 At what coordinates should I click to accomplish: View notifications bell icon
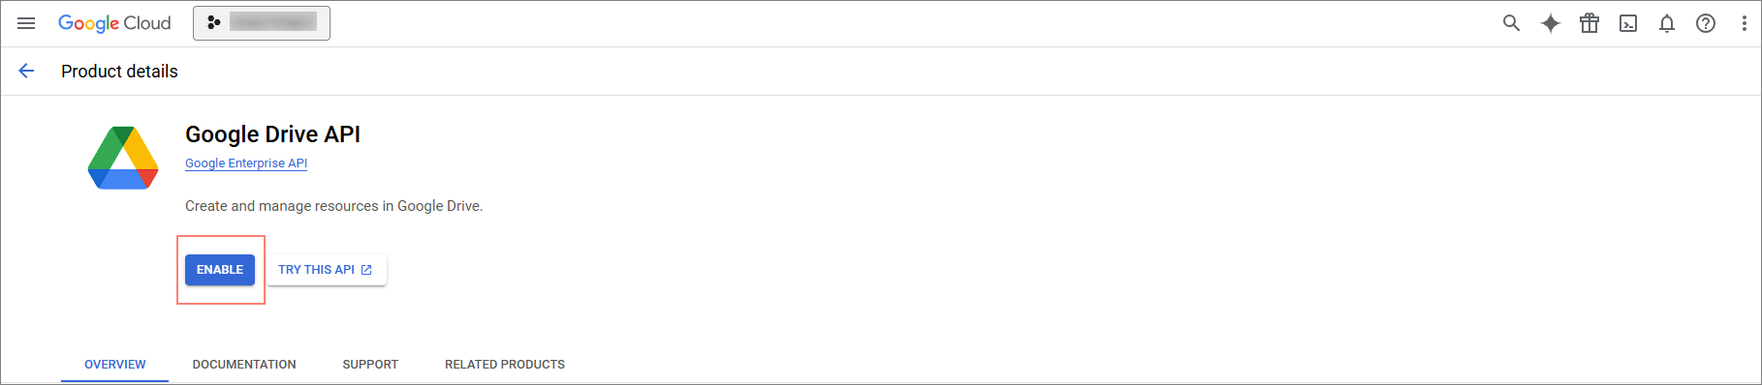pyautogui.click(x=1667, y=23)
